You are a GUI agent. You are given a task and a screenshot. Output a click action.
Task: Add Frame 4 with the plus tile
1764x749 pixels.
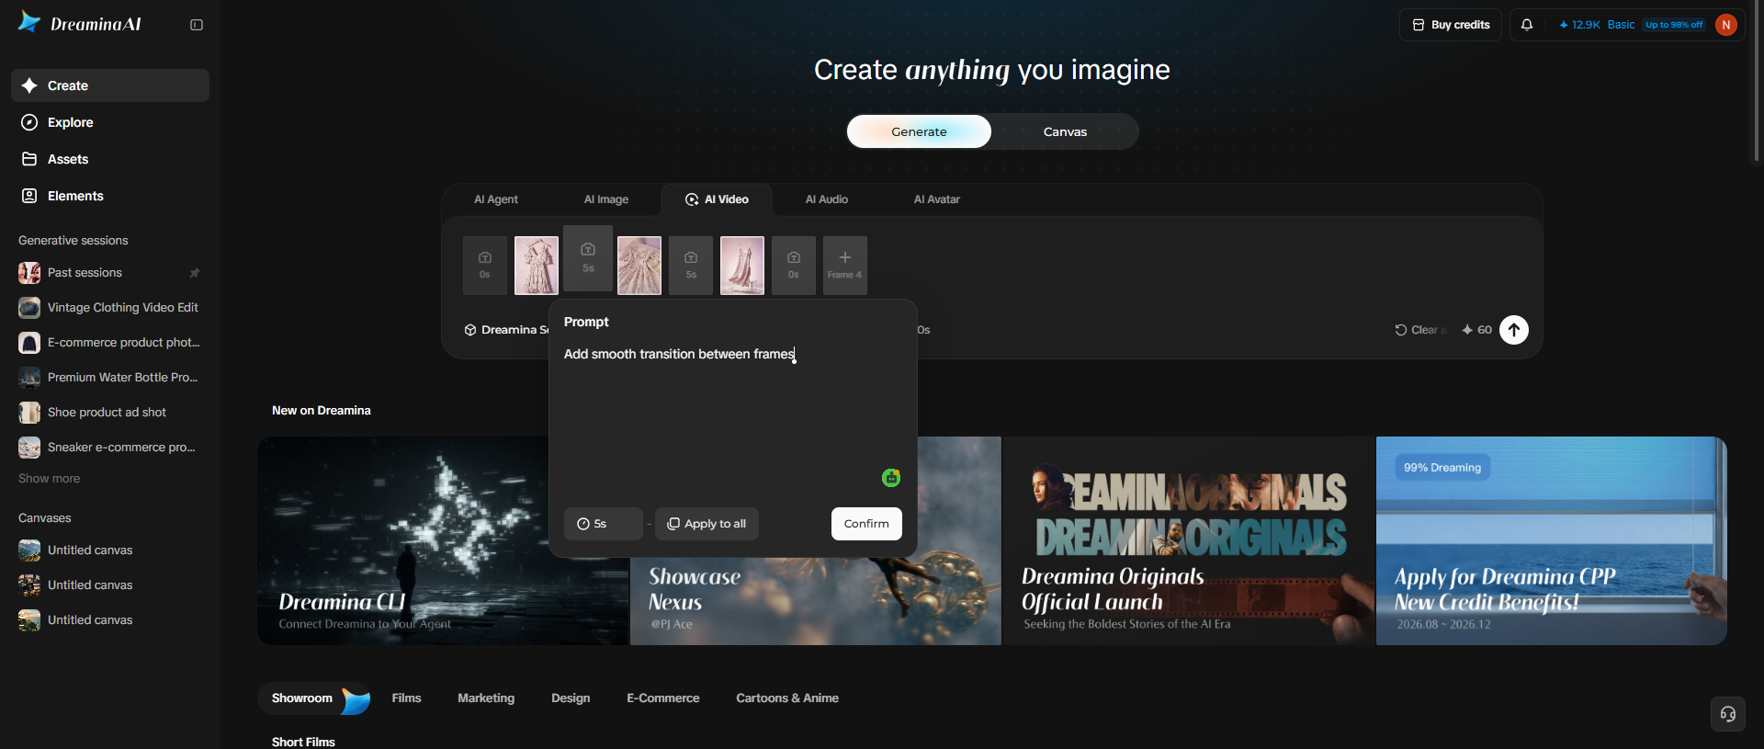845,266
